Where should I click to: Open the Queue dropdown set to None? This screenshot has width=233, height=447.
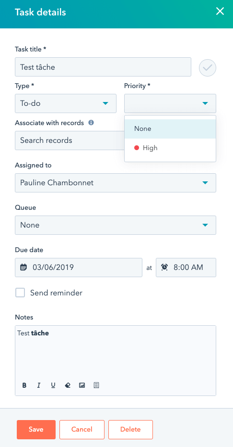pyautogui.click(x=116, y=225)
